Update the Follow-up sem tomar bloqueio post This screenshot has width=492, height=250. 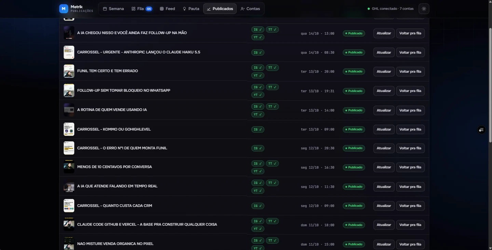click(x=384, y=91)
